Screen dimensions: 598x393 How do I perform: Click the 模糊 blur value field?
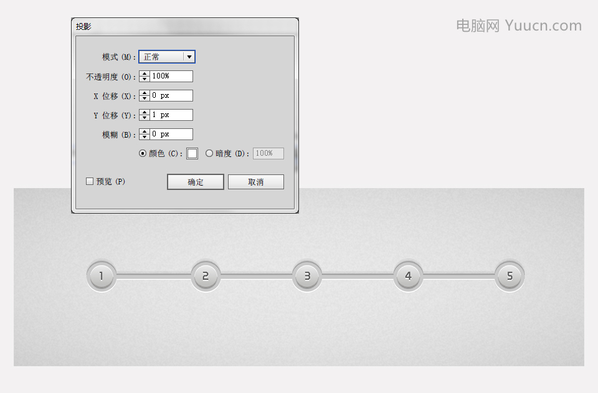171,134
